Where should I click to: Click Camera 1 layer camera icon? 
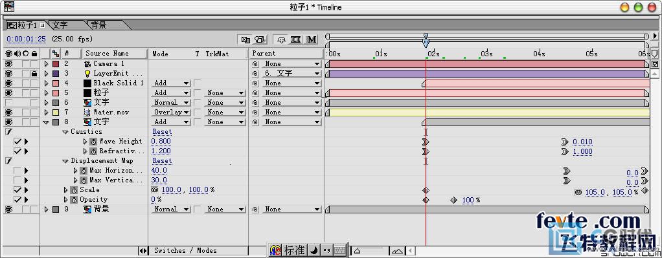pyautogui.click(x=87, y=64)
